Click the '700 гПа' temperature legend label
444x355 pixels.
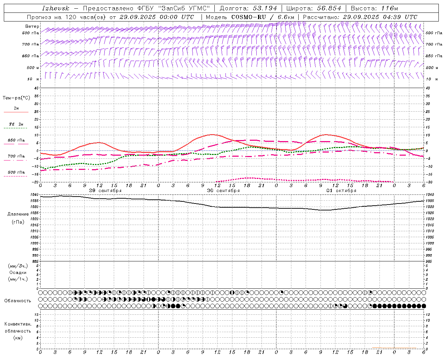(x=16, y=156)
